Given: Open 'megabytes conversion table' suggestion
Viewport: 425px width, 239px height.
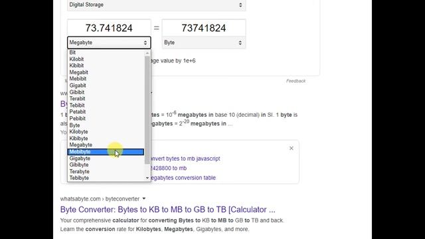Looking at the screenshot, I should pyautogui.click(x=183, y=178).
